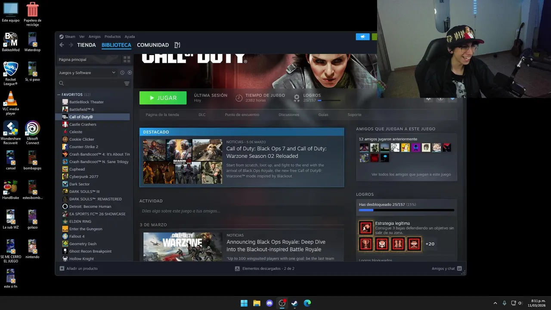Click the green JUGAR button
Viewport: 551px width, 310px height.
[x=163, y=98]
